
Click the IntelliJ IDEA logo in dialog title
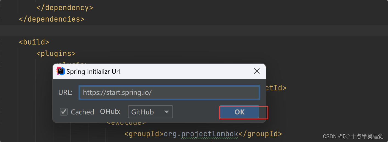(x=61, y=71)
